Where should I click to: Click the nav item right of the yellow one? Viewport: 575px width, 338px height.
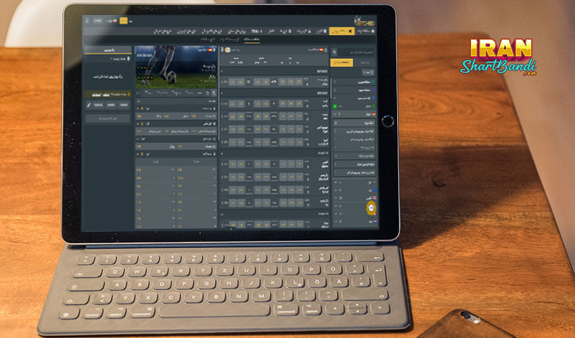click(365, 32)
